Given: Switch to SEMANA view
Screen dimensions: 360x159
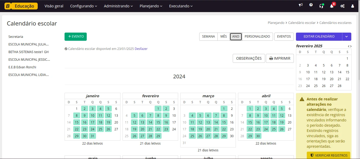Looking at the screenshot, I should pyautogui.click(x=208, y=37).
